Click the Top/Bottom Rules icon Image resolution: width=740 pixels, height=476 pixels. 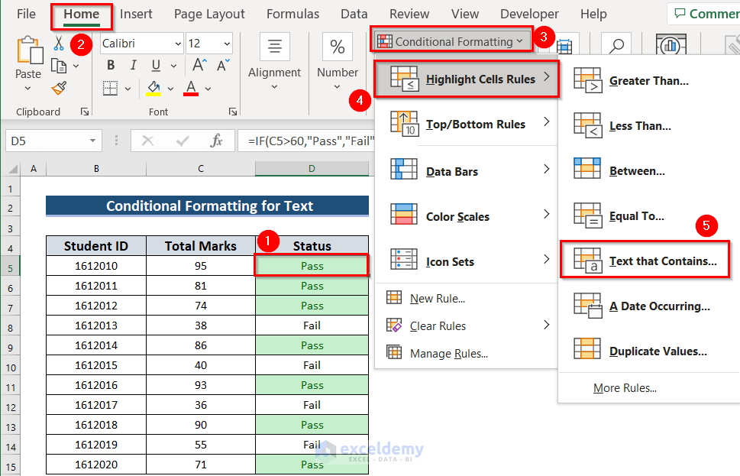(405, 124)
